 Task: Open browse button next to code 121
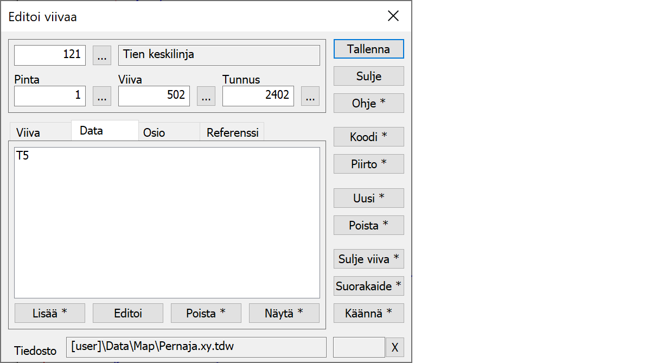[x=102, y=55]
